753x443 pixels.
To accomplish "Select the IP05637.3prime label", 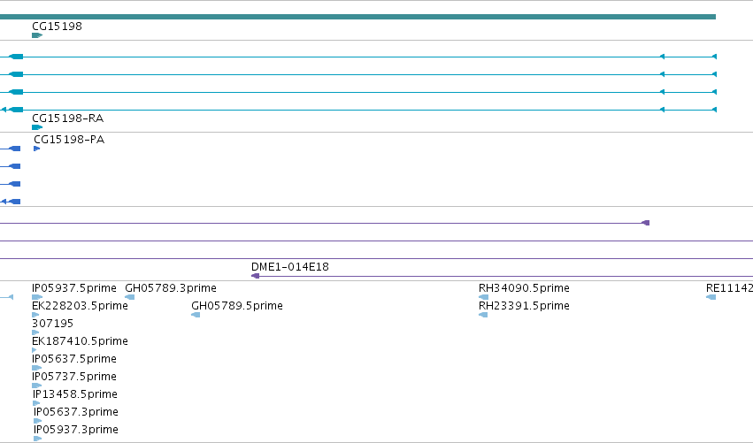I will [76, 412].
